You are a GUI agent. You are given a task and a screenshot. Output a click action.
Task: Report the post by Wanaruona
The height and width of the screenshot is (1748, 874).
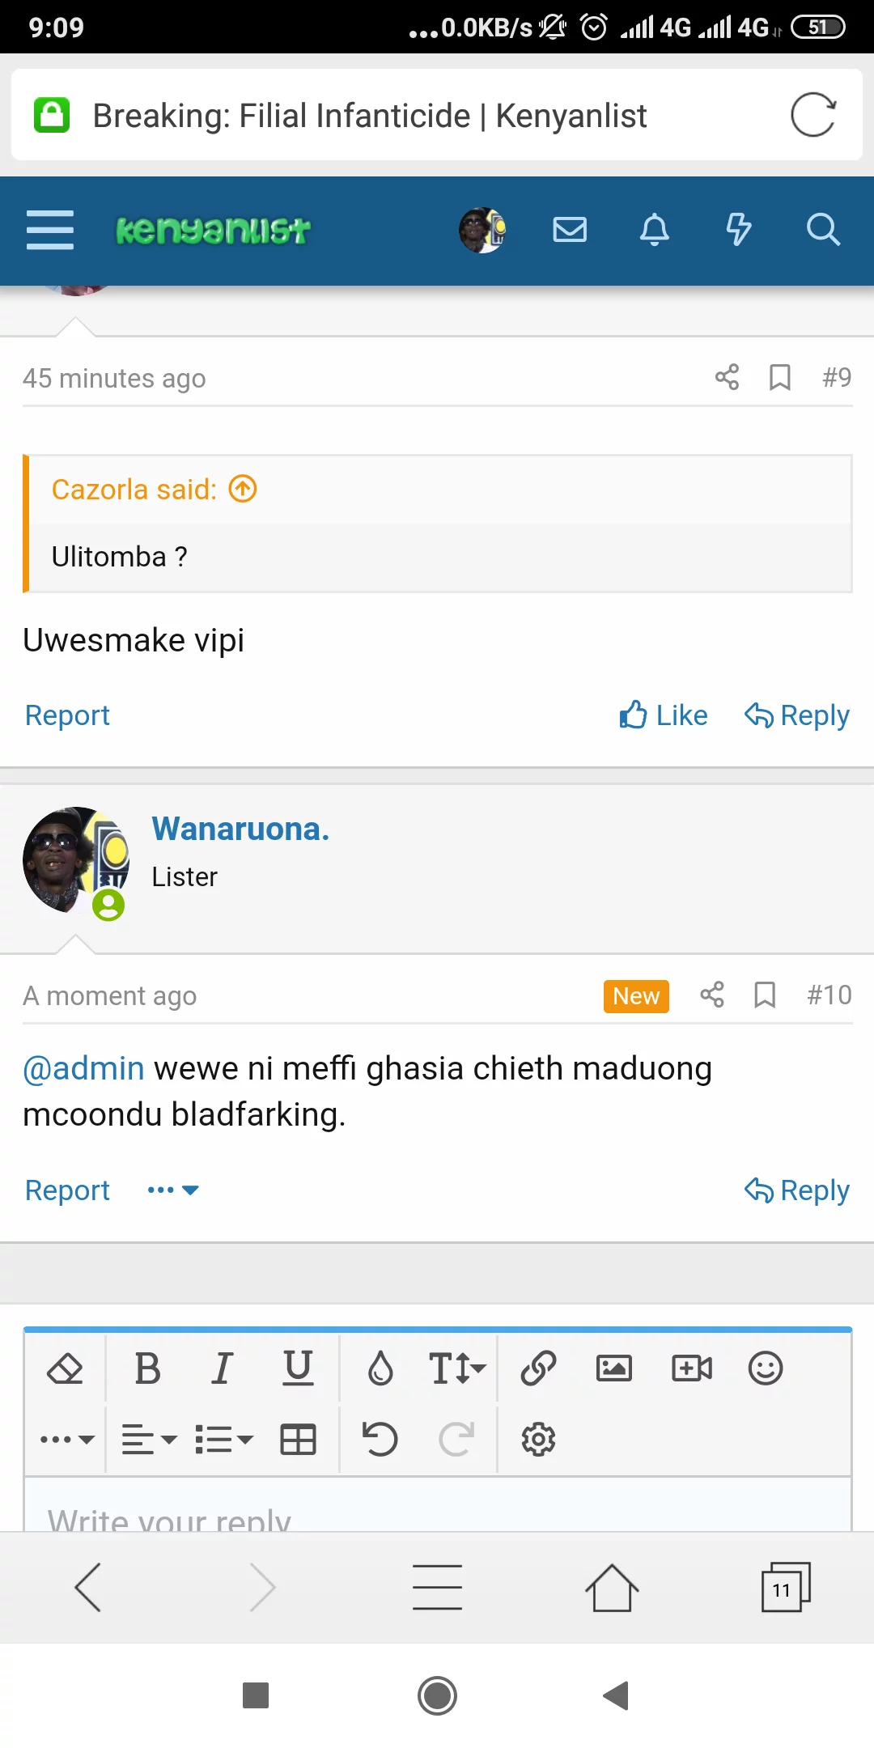coord(67,1190)
